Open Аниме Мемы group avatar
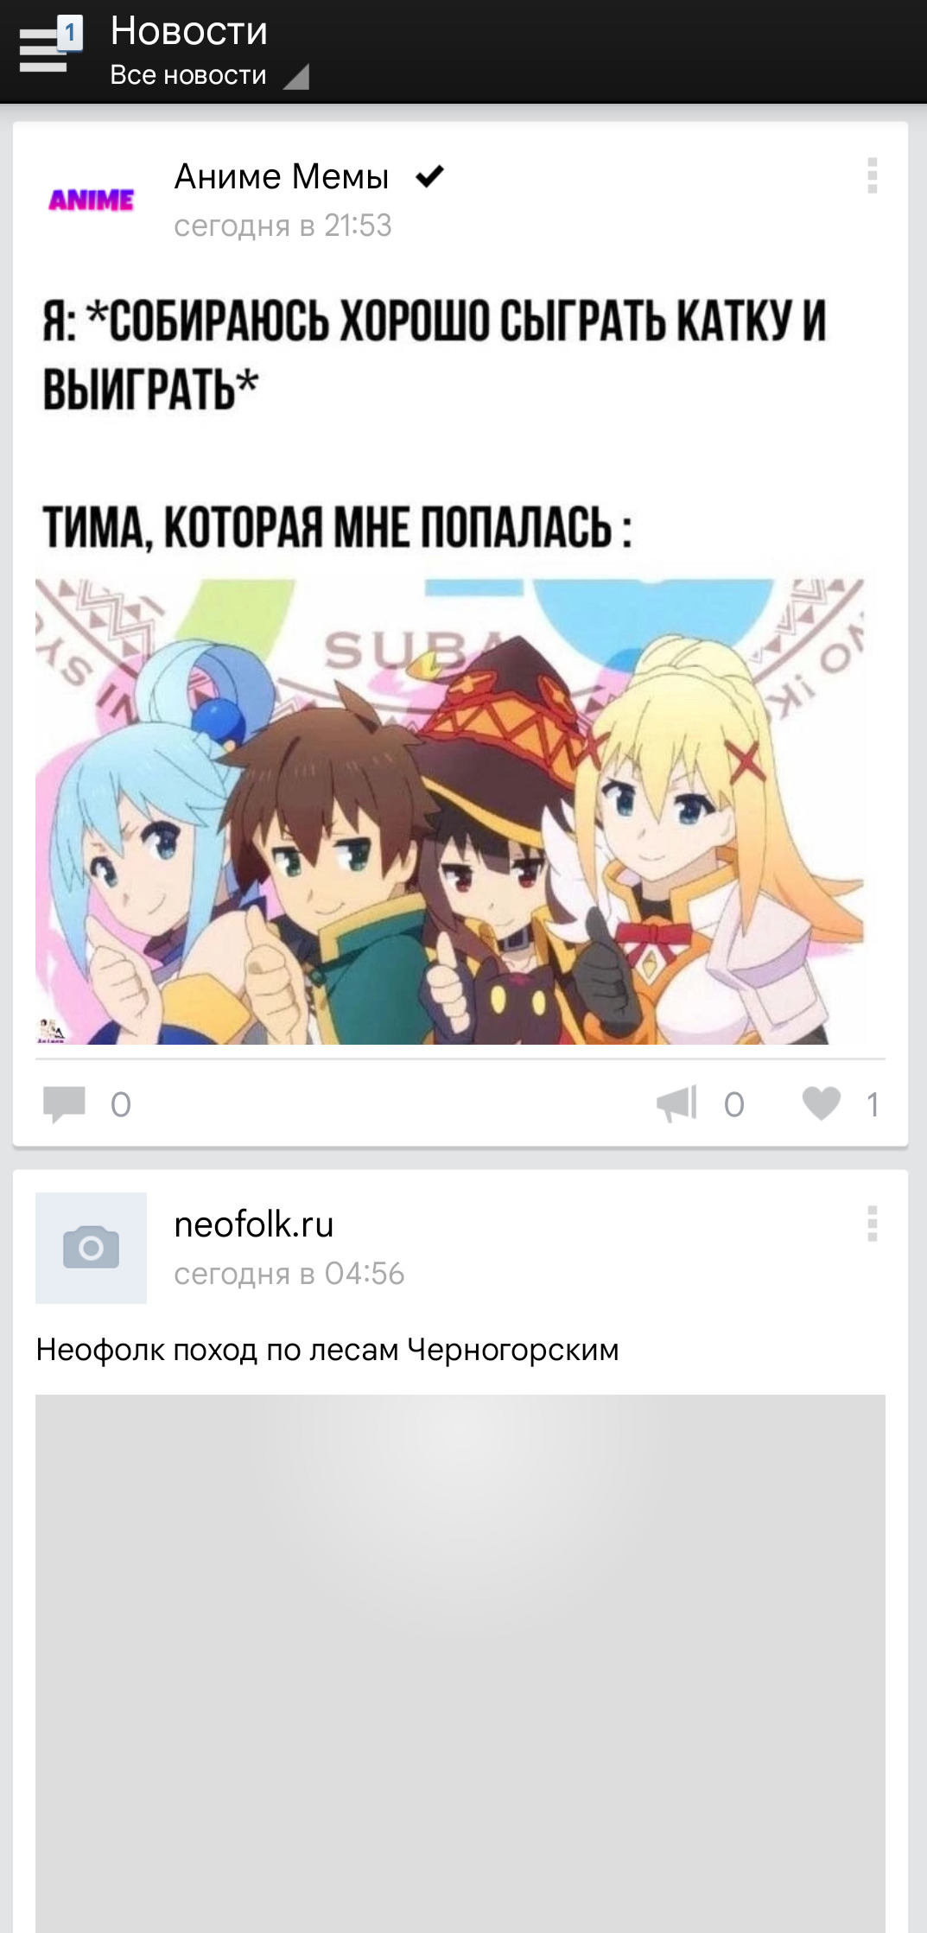 [91, 200]
